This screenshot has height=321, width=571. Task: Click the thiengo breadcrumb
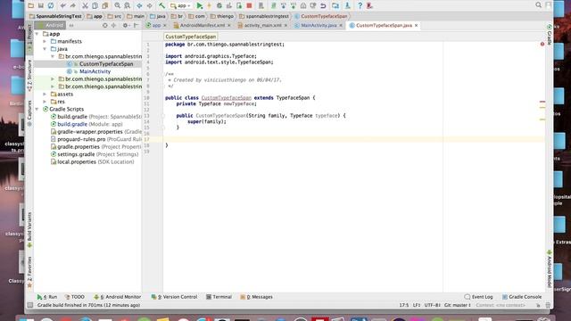pyautogui.click(x=222, y=16)
